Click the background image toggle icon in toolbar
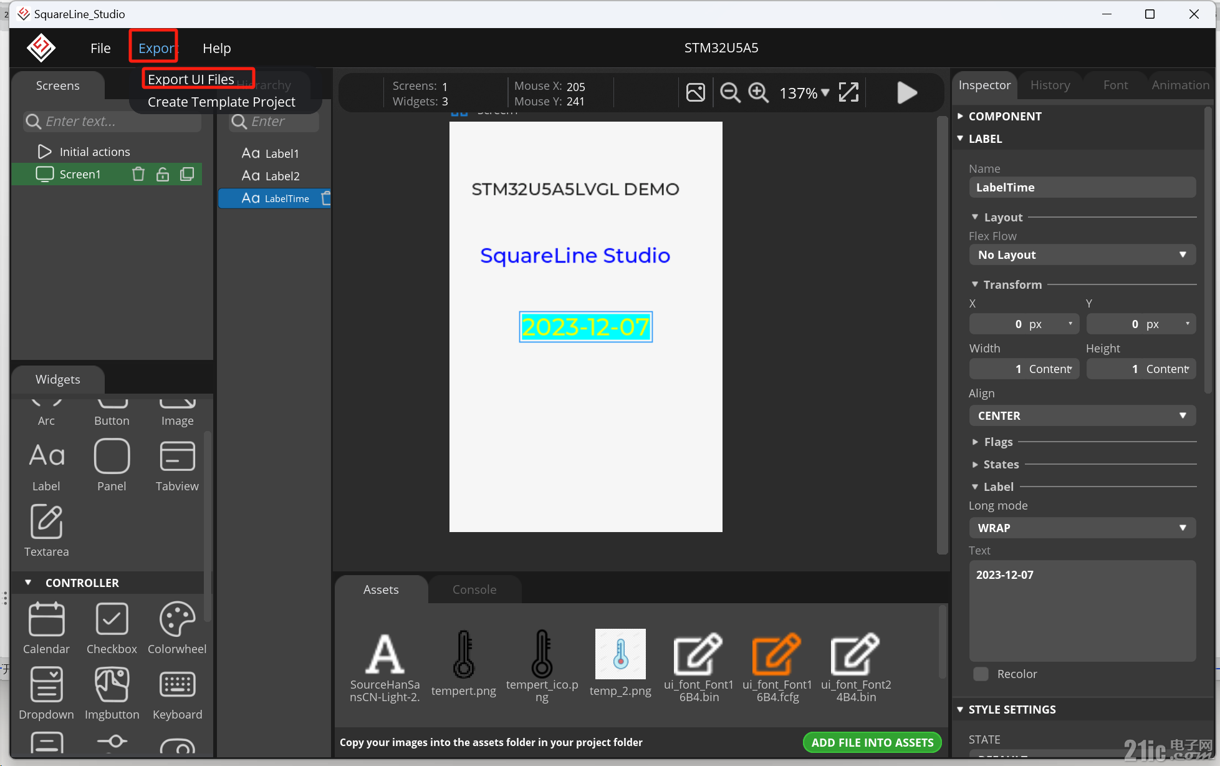Screen dimensions: 1220x766 (x=696, y=92)
